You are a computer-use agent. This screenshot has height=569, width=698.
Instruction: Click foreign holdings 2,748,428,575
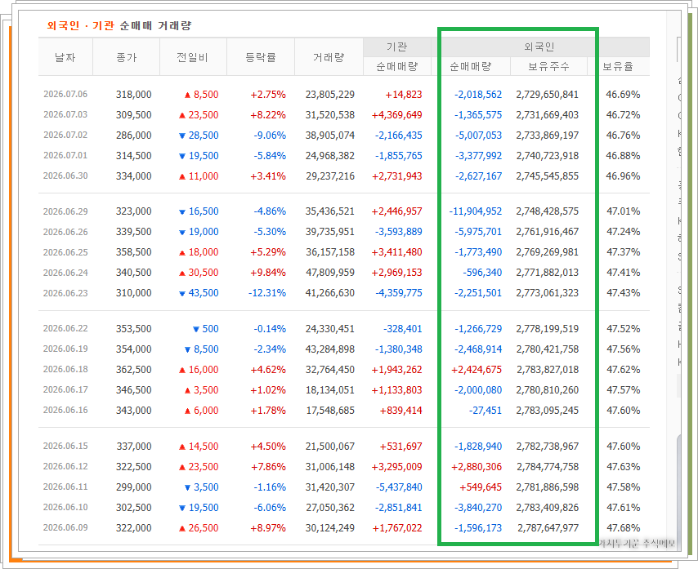point(548,211)
